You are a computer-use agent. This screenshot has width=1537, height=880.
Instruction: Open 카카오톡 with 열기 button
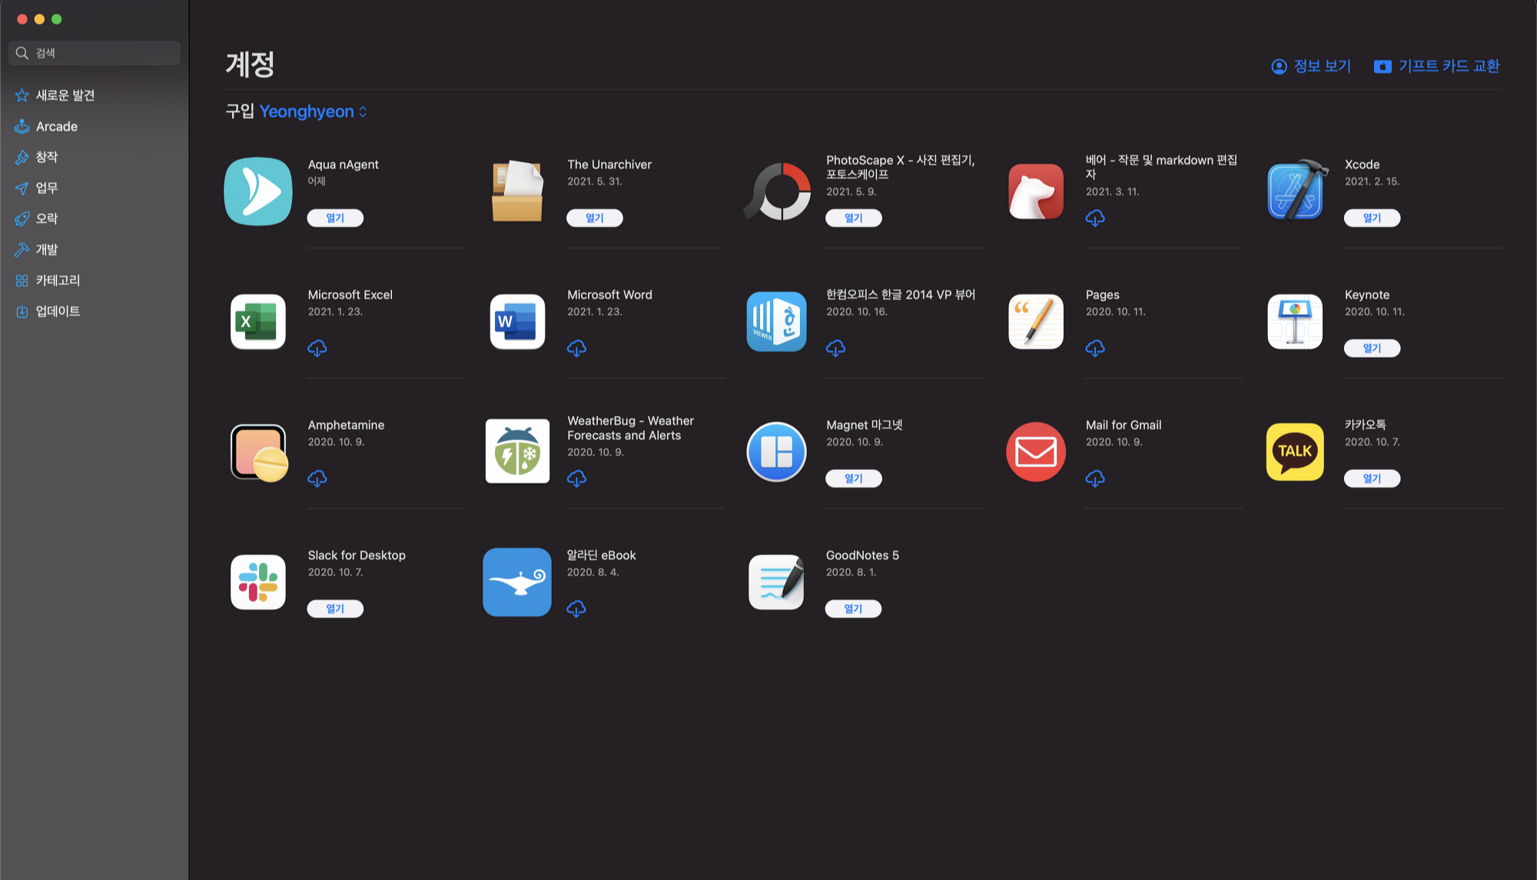1373,478
